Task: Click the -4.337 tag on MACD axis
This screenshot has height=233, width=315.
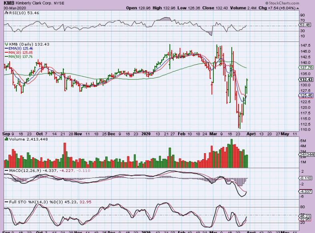Action: click(x=305, y=192)
